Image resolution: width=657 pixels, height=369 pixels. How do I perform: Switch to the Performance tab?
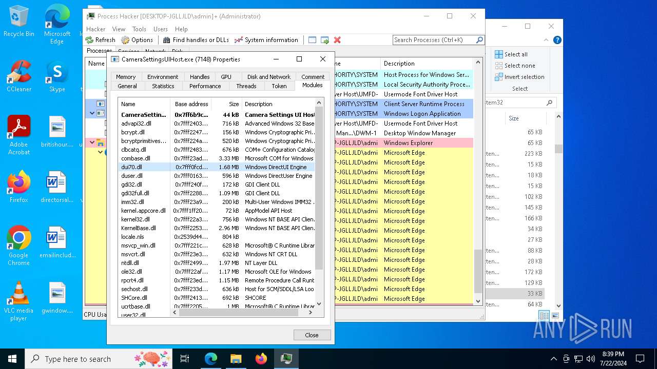click(205, 86)
